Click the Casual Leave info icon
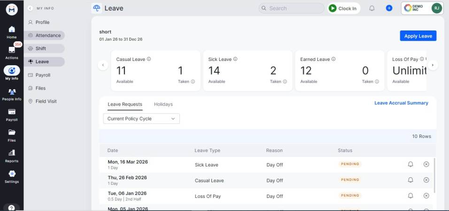The width and height of the screenshot is (449, 211). 149,60
